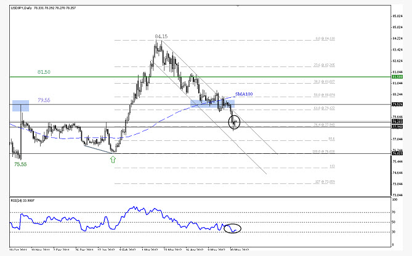Select the blue shaded zone under SMA100
Viewport: 412px width, 256px height.
pos(212,104)
